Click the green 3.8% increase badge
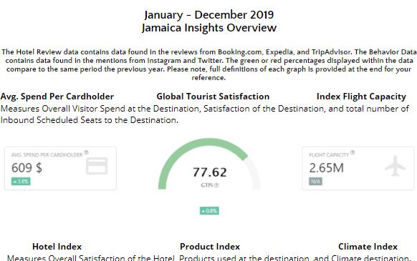The width and height of the screenshot is (417, 261). [21, 182]
